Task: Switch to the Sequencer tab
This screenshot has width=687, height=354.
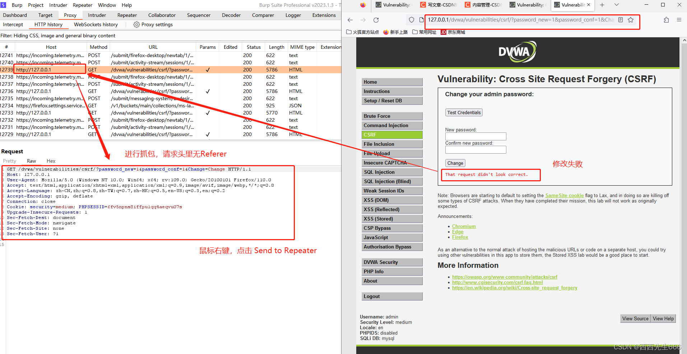Action: [x=199, y=15]
